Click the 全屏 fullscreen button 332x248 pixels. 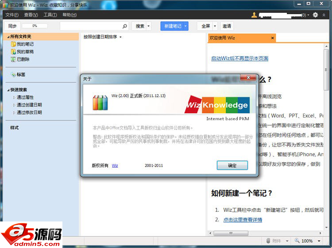[205, 26]
